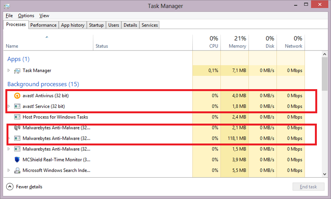This screenshot has height=199, width=331.
Task: Click the MCShield Real-Time Monitor shield icon
Action: tap(17, 160)
